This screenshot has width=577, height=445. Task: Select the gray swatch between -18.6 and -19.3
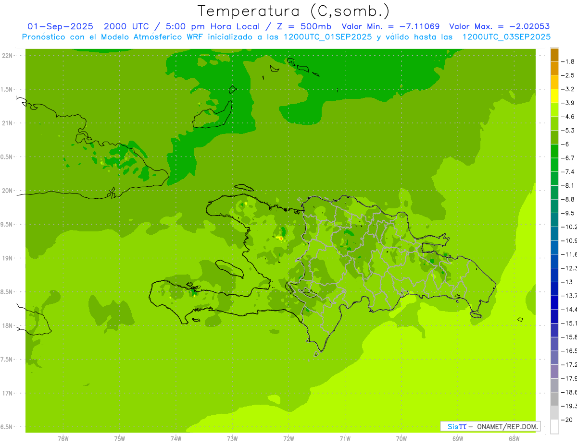click(x=554, y=399)
